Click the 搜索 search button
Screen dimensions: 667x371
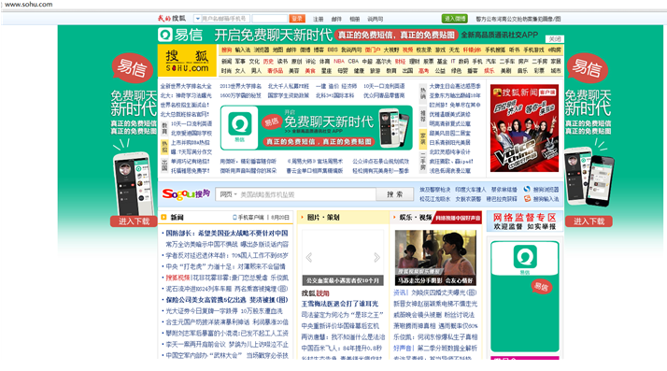395,194
